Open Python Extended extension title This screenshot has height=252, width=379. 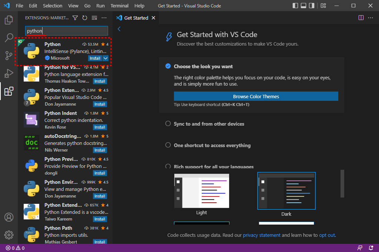click(63, 205)
